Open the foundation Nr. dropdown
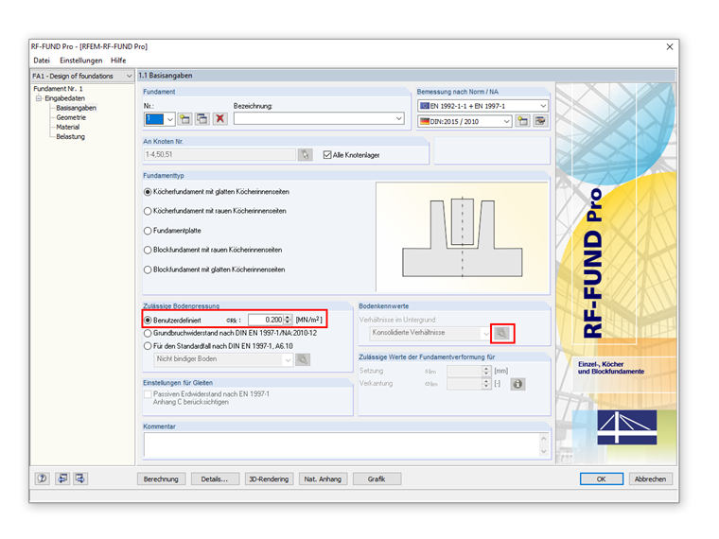This screenshot has height=539, width=719. (169, 119)
